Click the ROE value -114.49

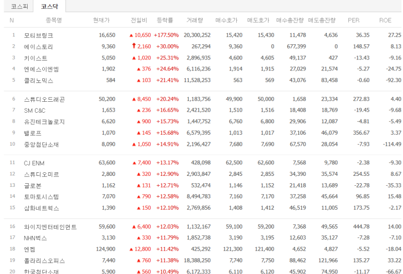pos(392,144)
